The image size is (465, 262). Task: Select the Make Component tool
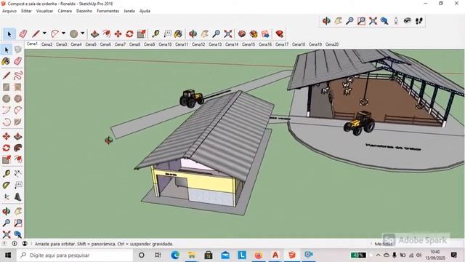tap(17, 49)
